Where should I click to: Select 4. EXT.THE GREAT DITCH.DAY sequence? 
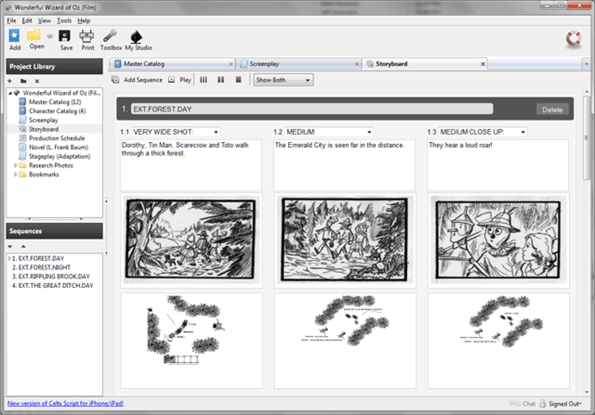point(52,286)
